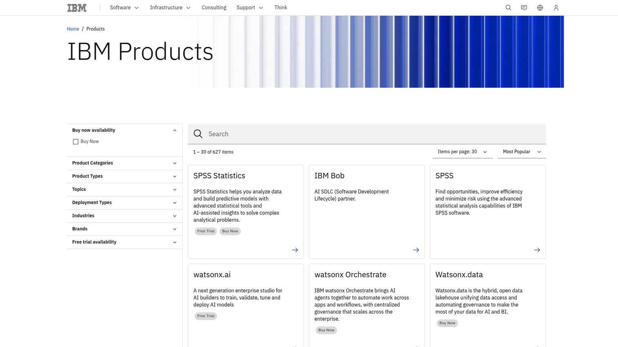The height and width of the screenshot is (347, 618).
Task: Open the watsonx.ai product title
Action: [212, 275]
